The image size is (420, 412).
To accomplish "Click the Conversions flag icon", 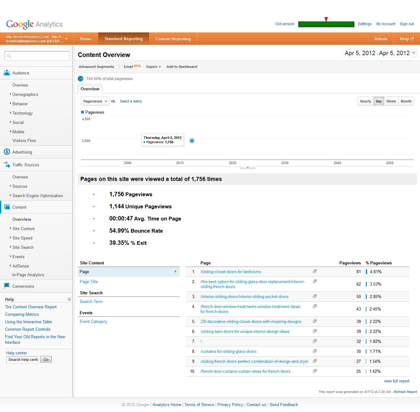I will click(x=7, y=286).
